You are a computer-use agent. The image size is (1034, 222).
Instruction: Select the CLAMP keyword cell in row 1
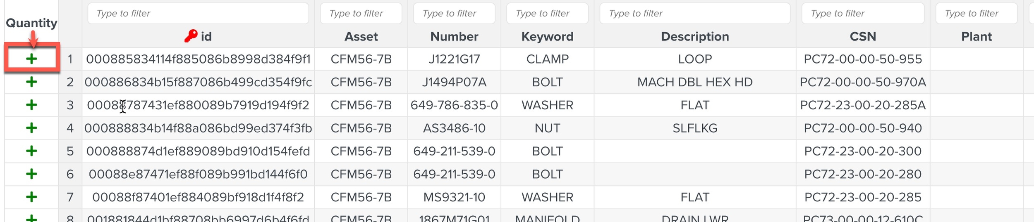click(x=547, y=59)
